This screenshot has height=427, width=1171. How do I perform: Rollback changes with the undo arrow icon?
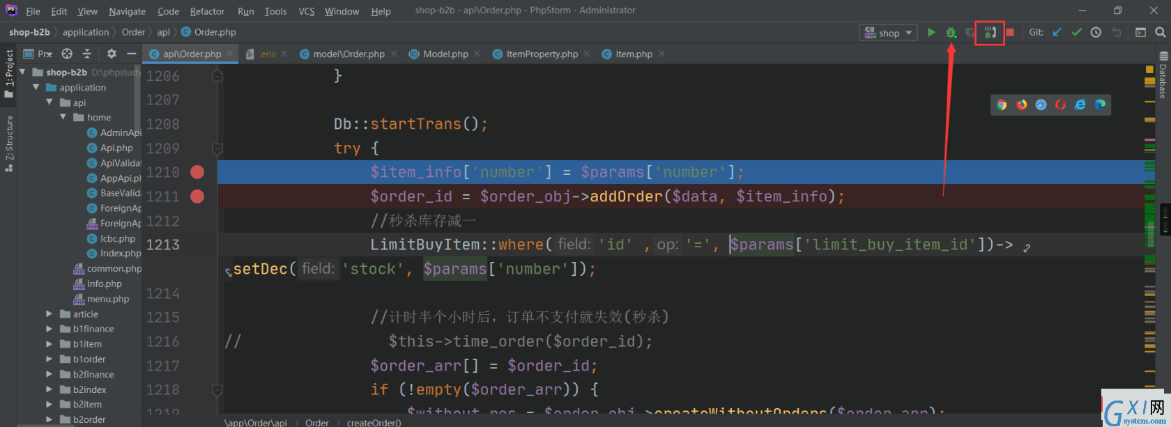click(x=1117, y=32)
